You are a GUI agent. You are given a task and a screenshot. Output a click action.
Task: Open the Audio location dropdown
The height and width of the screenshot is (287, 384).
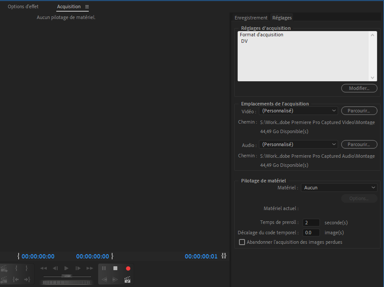299,144
